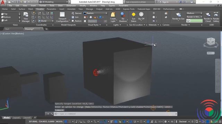222x124 pixels.
Task: Click Render to Size teapot icon
Action: [178, 14]
